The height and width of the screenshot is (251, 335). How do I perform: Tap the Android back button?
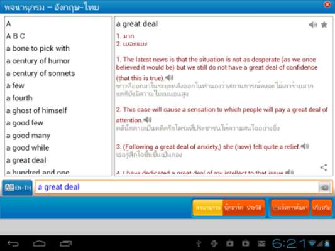(13, 243)
